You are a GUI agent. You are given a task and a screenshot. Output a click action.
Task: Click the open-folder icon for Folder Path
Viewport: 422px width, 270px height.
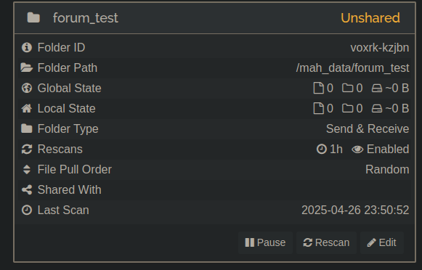click(27, 67)
